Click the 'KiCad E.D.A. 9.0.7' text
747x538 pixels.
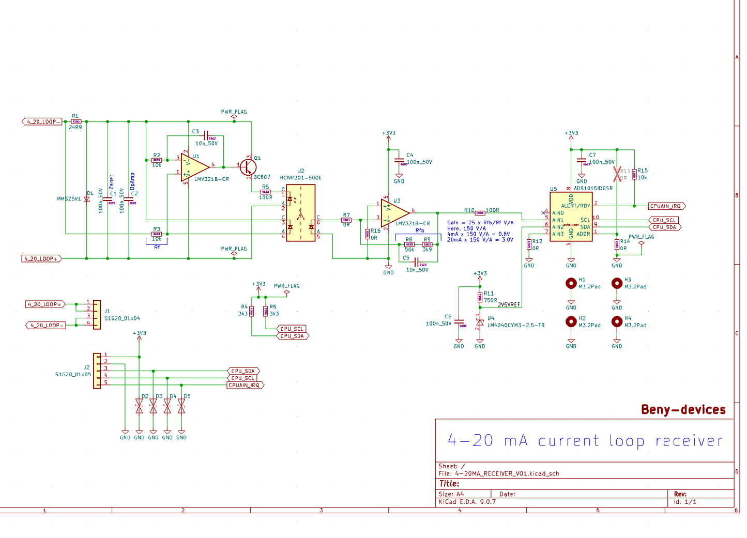pyautogui.click(x=467, y=502)
